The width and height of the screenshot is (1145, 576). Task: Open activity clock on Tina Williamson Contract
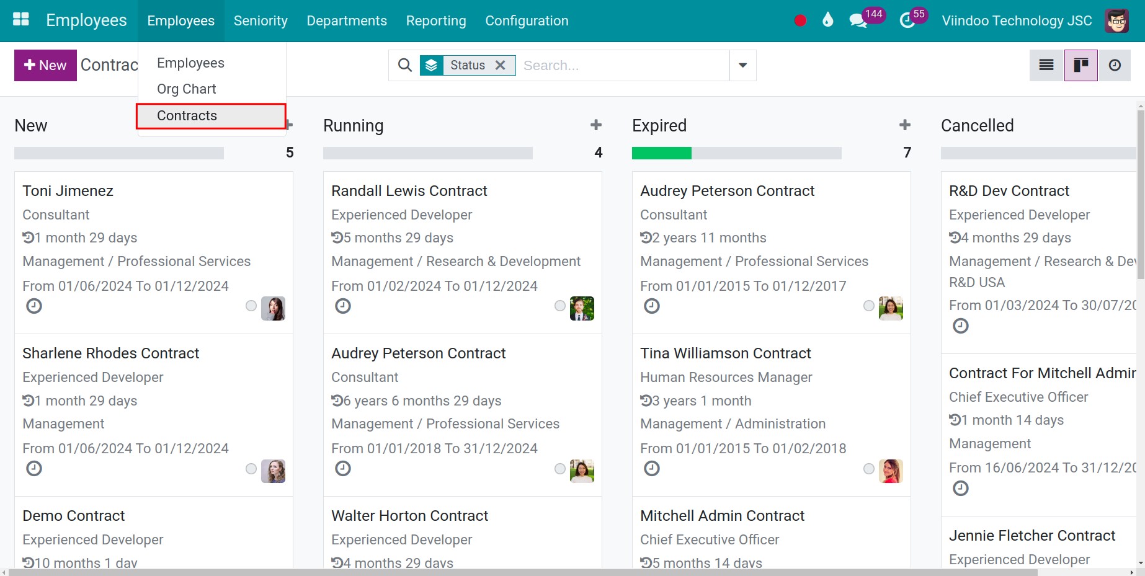(x=652, y=468)
